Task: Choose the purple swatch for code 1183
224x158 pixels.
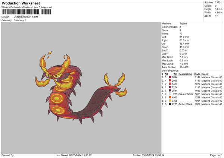Action: click(x=170, y=87)
